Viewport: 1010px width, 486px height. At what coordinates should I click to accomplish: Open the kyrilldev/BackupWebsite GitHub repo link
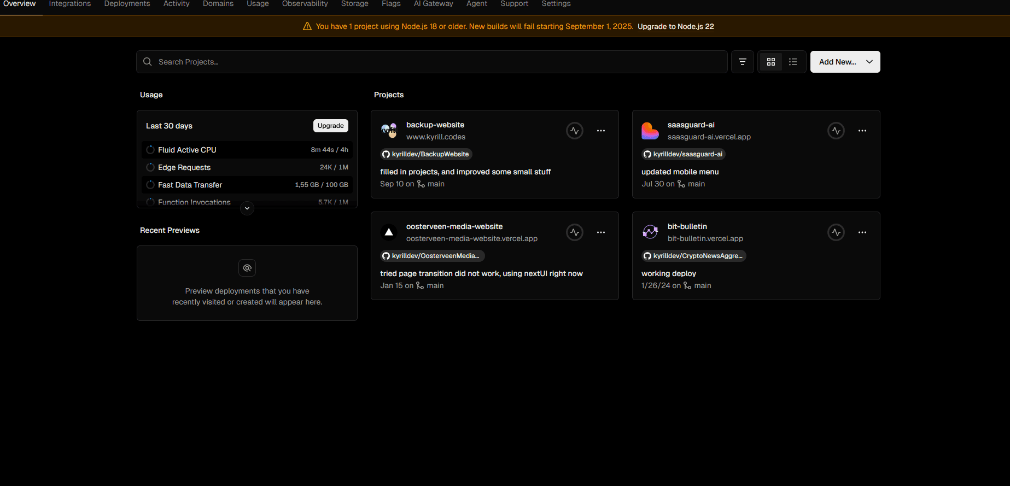426,154
